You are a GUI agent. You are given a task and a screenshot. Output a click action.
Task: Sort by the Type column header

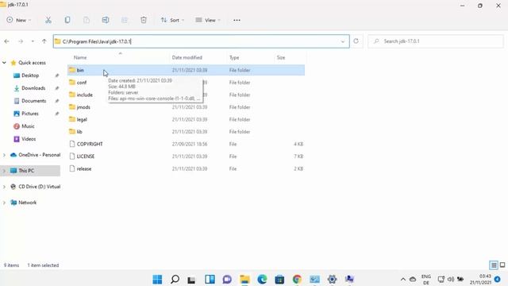pyautogui.click(x=234, y=57)
